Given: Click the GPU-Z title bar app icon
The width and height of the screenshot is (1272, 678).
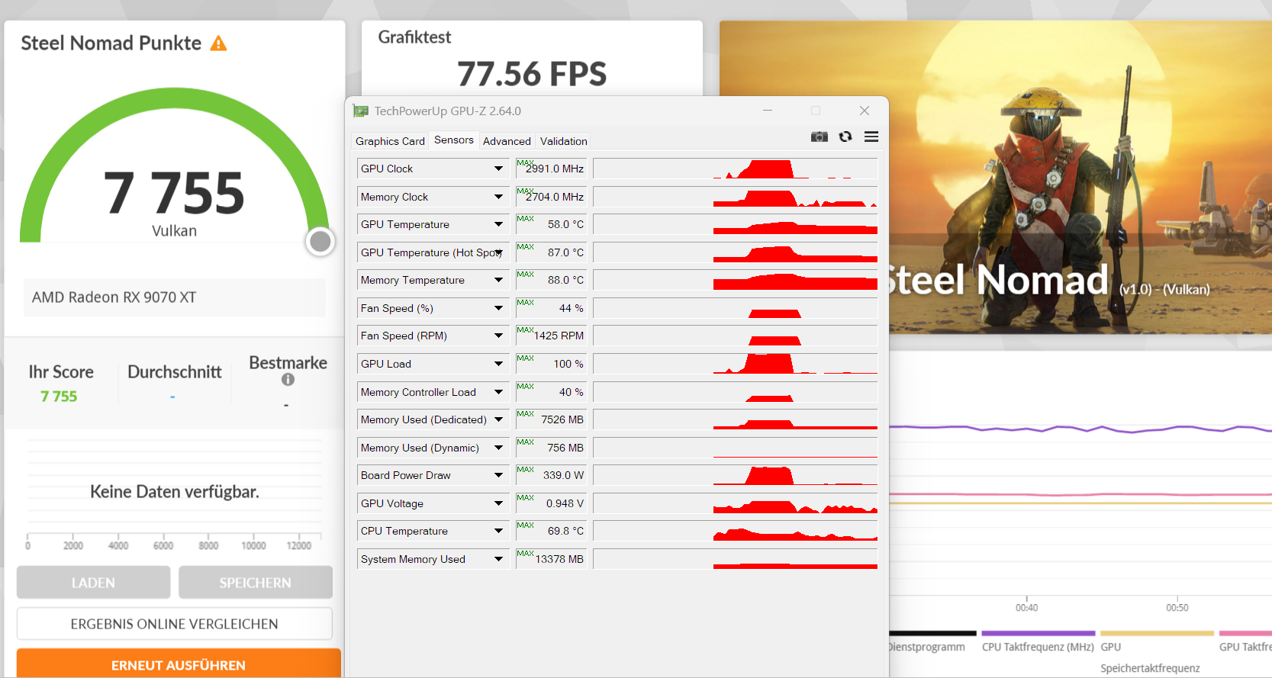Looking at the screenshot, I should click(361, 111).
